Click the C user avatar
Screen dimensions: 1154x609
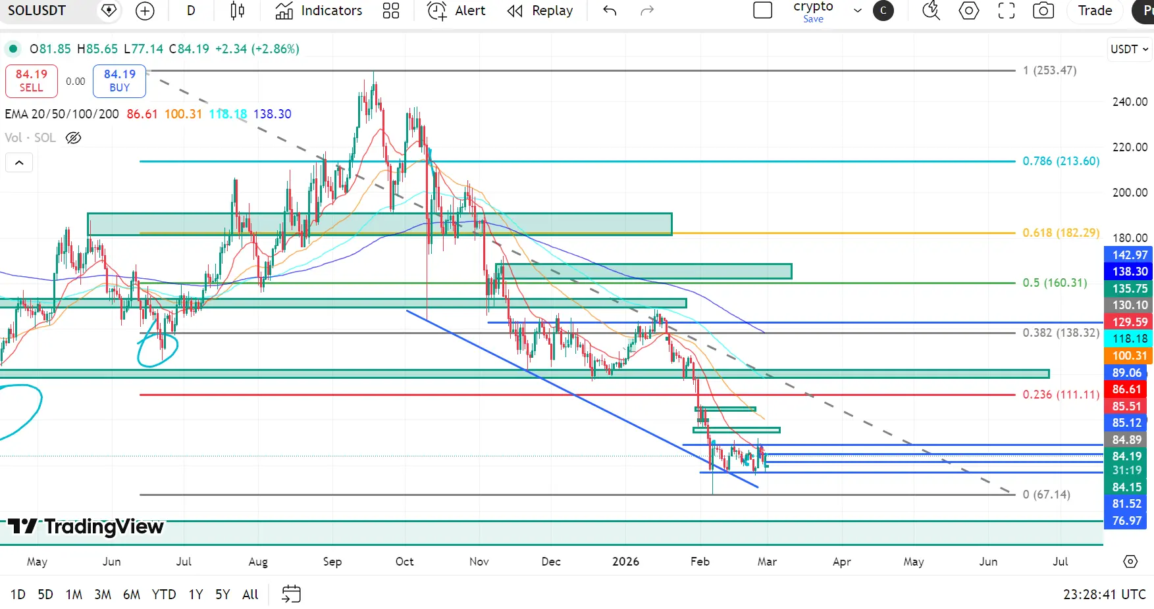click(x=883, y=11)
